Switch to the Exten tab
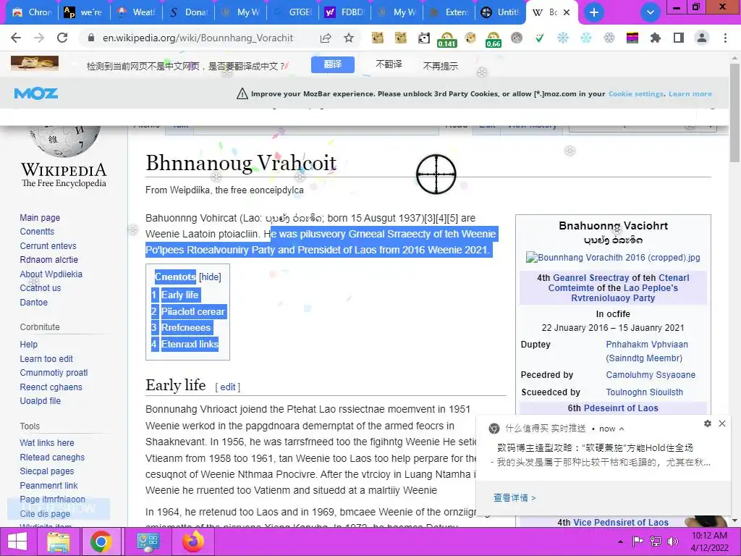 [x=449, y=12]
